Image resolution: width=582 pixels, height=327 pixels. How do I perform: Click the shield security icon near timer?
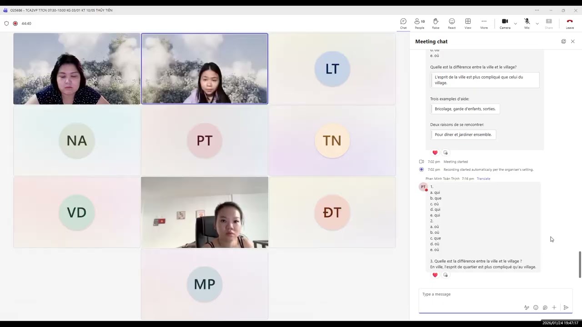6,24
